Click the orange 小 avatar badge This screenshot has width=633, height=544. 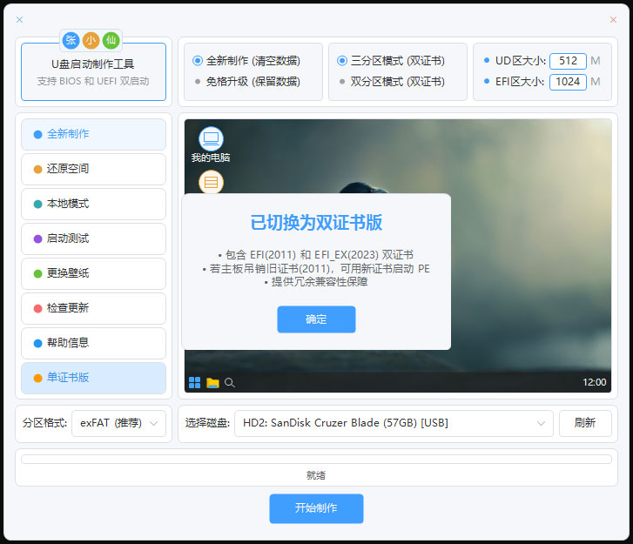[91, 41]
